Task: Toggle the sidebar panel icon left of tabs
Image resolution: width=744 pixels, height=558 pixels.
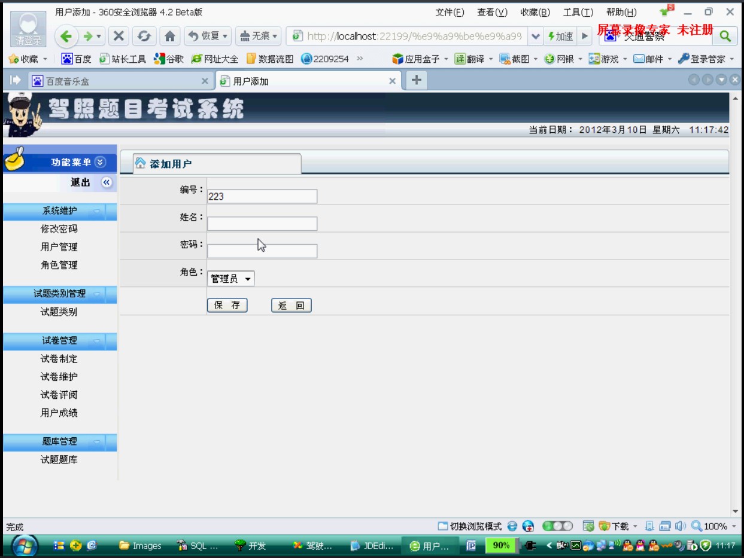Action: tap(16, 80)
